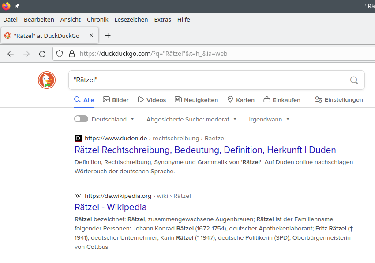Click the magnifying glass search button

[x=354, y=80]
